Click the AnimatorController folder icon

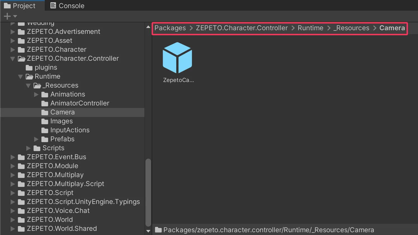[45, 104]
